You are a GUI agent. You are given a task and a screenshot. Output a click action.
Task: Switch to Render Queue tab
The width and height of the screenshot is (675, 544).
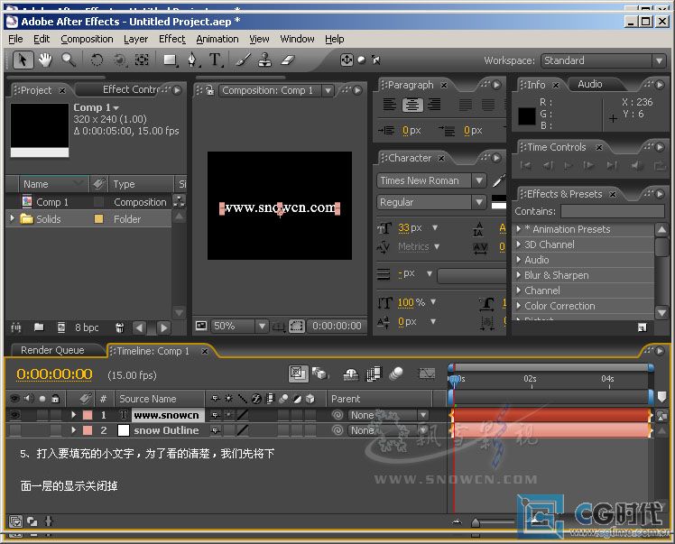[x=52, y=350]
